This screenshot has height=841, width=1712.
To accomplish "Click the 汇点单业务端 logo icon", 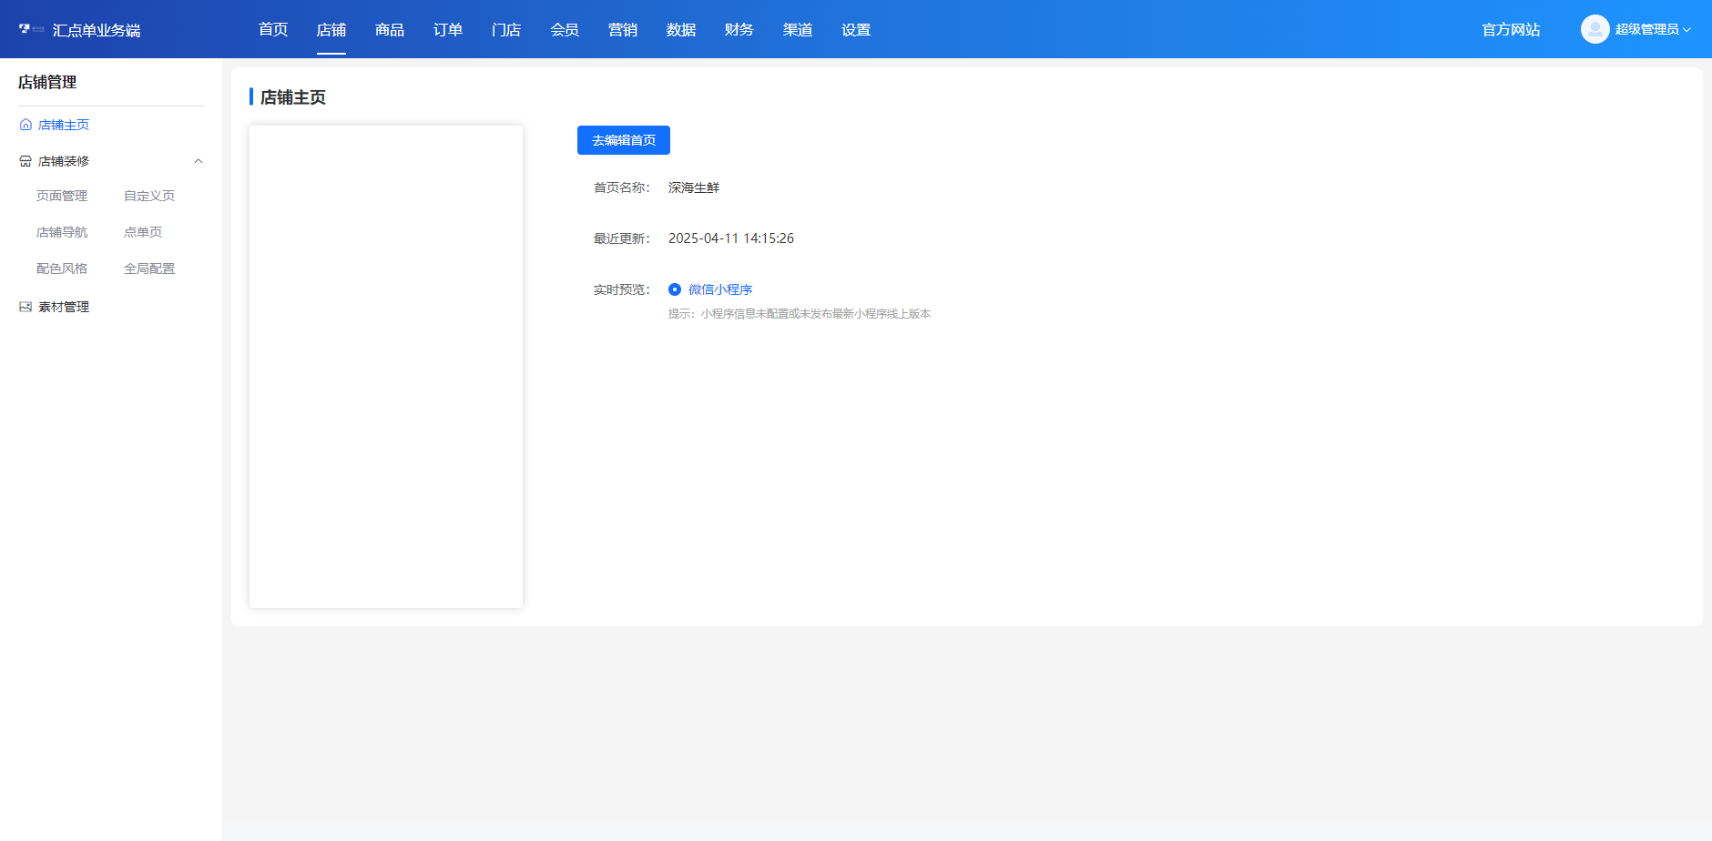I will tap(31, 29).
